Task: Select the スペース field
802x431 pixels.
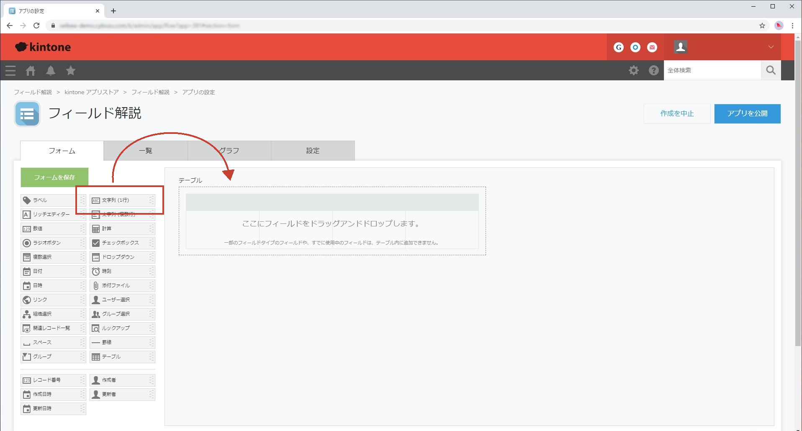Action: coord(53,342)
